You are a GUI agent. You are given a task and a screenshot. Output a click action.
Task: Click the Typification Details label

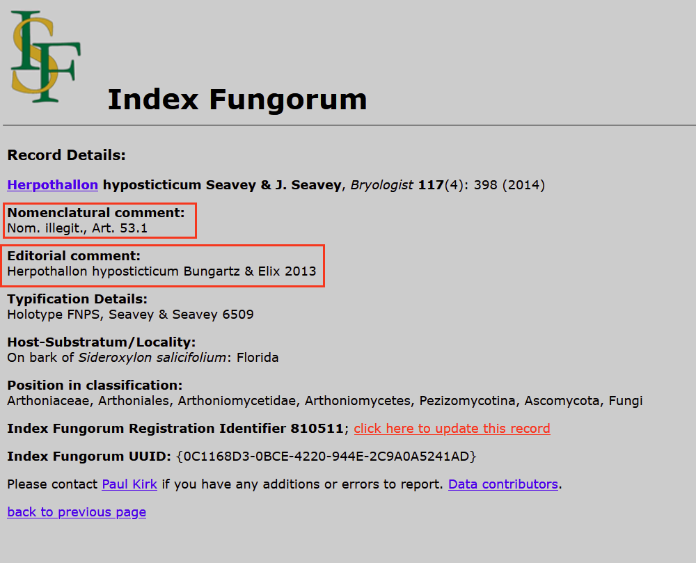[x=77, y=299]
